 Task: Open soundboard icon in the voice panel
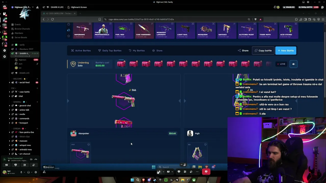point(34,165)
